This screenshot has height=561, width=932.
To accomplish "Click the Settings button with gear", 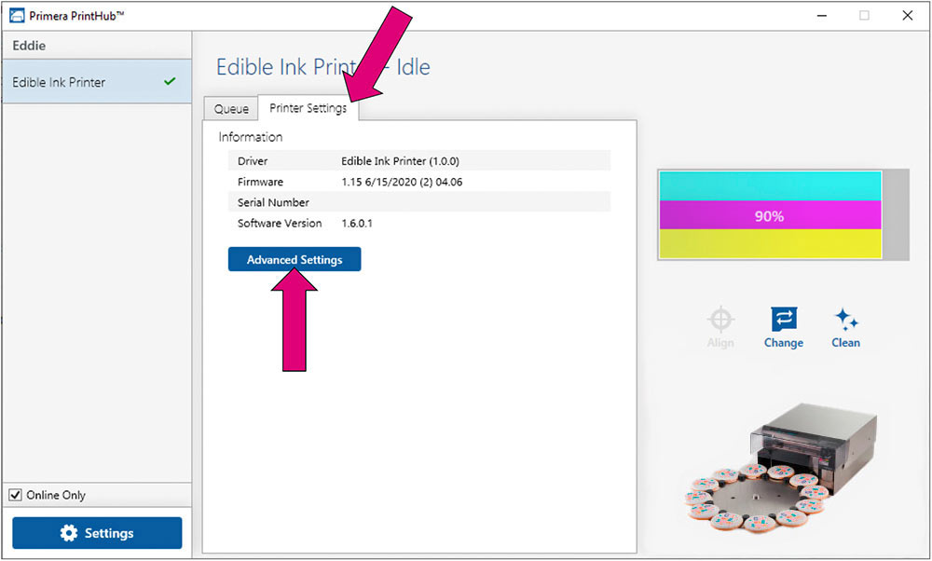I will pyautogui.click(x=97, y=532).
